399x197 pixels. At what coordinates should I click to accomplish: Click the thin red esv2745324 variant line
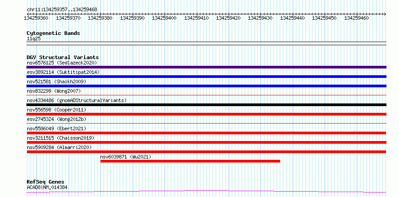coord(206,123)
